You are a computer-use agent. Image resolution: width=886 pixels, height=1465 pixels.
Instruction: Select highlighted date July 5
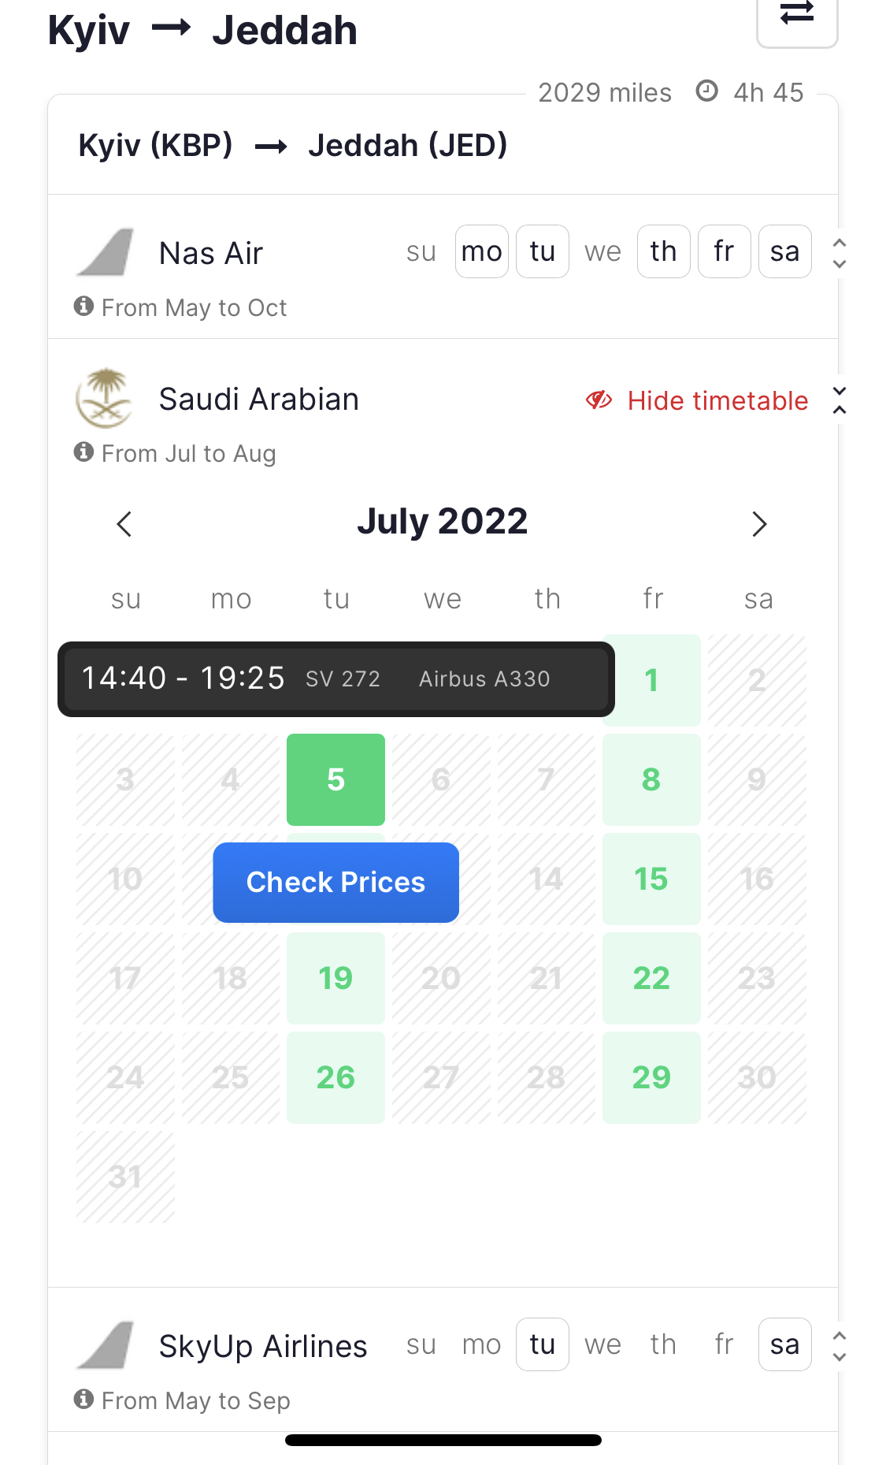tap(335, 779)
